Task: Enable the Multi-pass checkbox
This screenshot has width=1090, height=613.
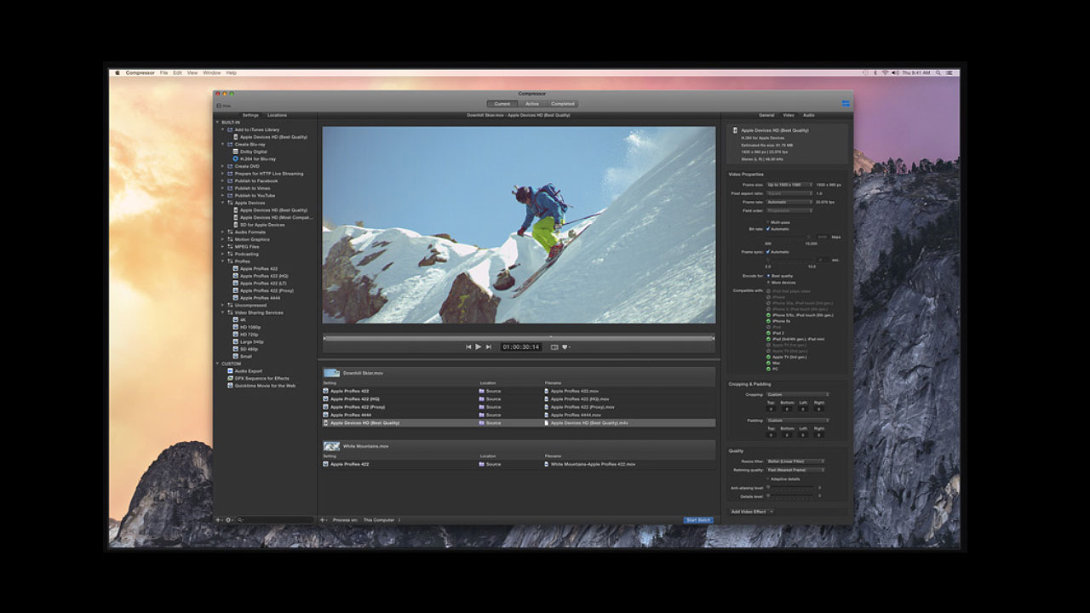Action: [768, 222]
